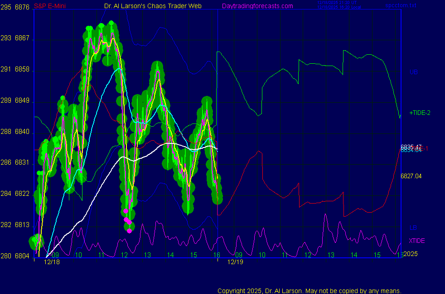Viewport: 445px width, 294px height.
Task: Click the UT/Local timestamp at top
Action: coord(337,5)
